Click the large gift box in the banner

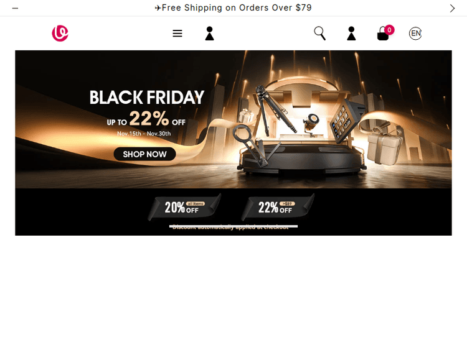coord(384,147)
